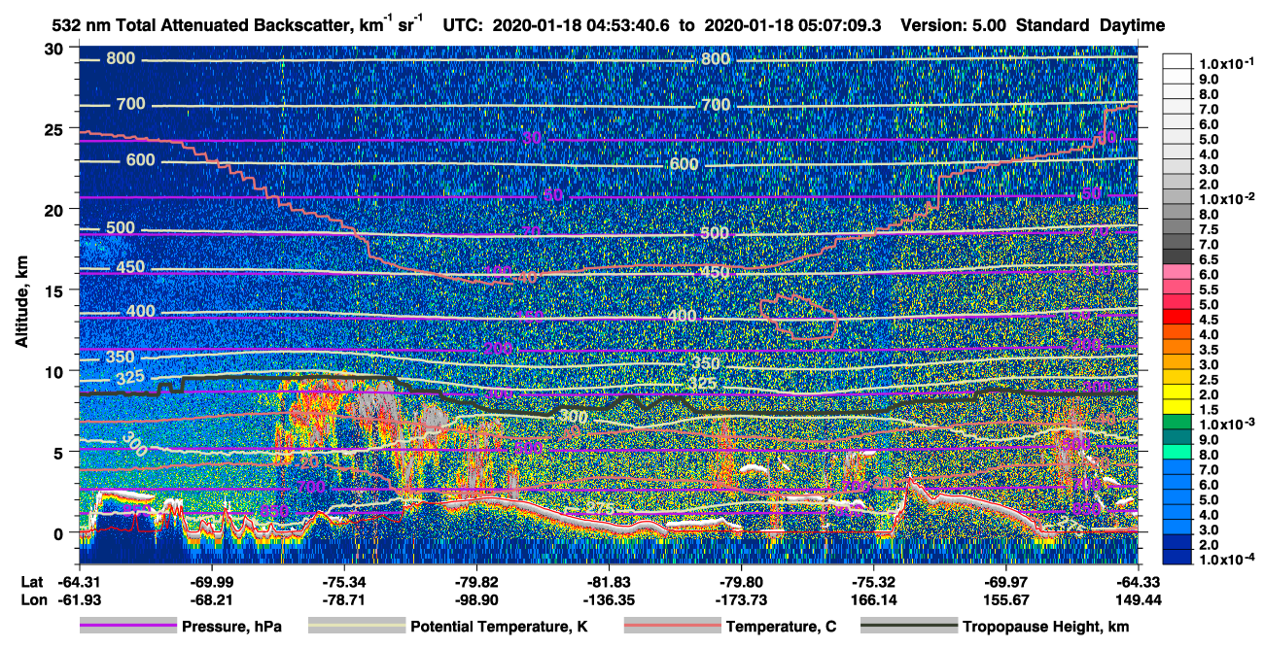Screen dimensions: 1264x648
Task: Click the white topmost colorbar segment
Action: [1177, 60]
